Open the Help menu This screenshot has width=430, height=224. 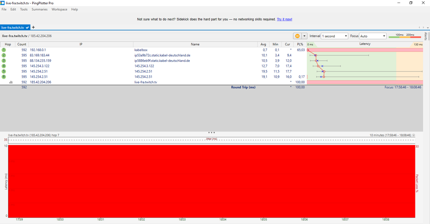coord(74,9)
